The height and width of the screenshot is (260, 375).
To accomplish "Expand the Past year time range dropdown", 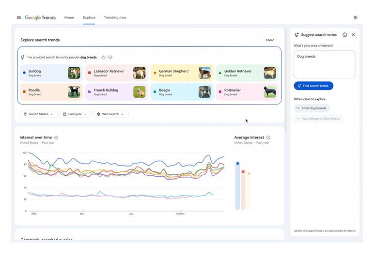I will pyautogui.click(x=75, y=114).
